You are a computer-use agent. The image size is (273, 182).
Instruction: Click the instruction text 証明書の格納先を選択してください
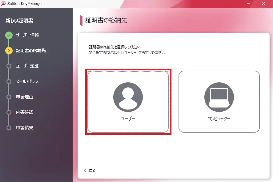click(116, 47)
